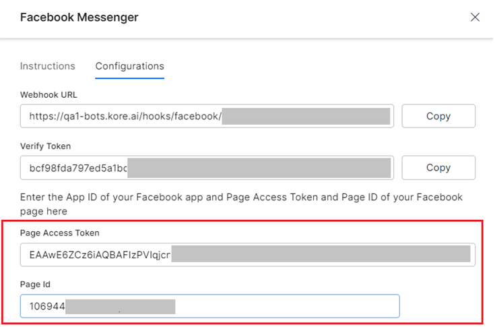Click the redacted part of Page Id
The height and width of the screenshot is (327, 495).
121,307
